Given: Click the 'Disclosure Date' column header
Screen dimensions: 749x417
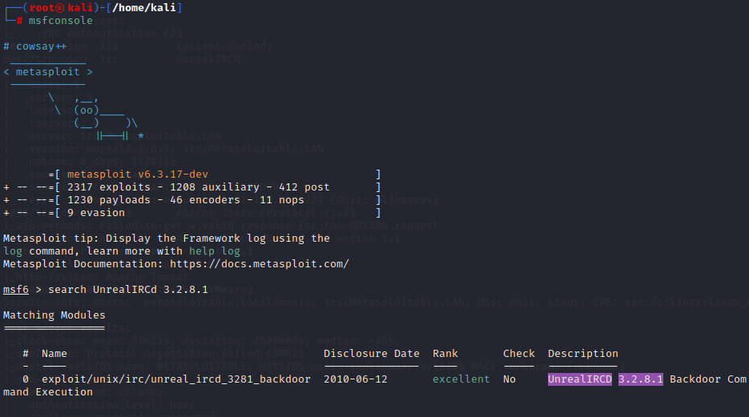Looking at the screenshot, I should (372, 354).
